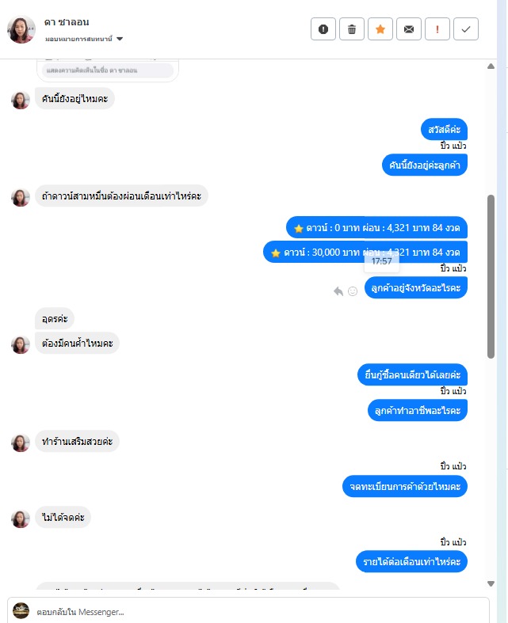Click the spam report exclamation circle icon
The height and width of the screenshot is (623, 508).
323,29
